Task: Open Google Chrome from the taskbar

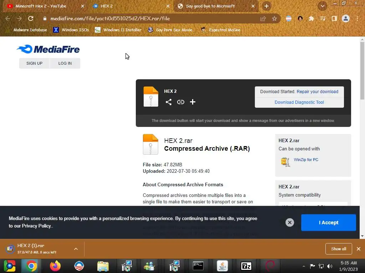Action: (31, 266)
